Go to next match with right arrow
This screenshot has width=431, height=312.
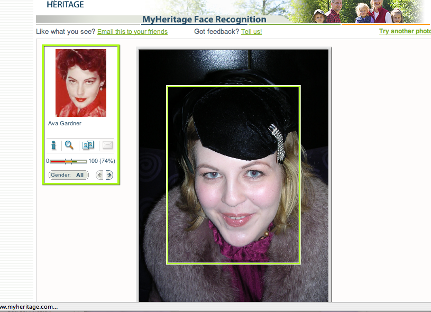point(109,175)
